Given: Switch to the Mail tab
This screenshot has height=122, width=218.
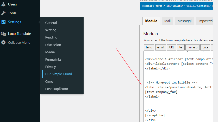Looking at the screenshot, I should click(167, 21).
